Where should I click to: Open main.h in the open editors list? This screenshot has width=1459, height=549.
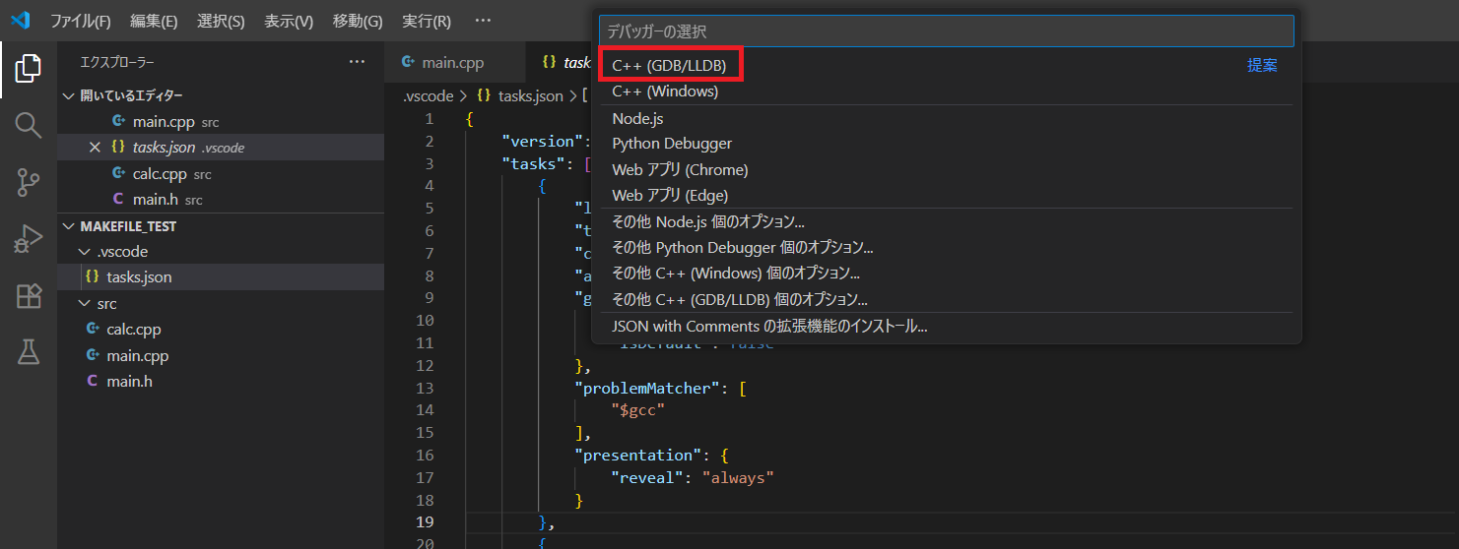pos(221,200)
